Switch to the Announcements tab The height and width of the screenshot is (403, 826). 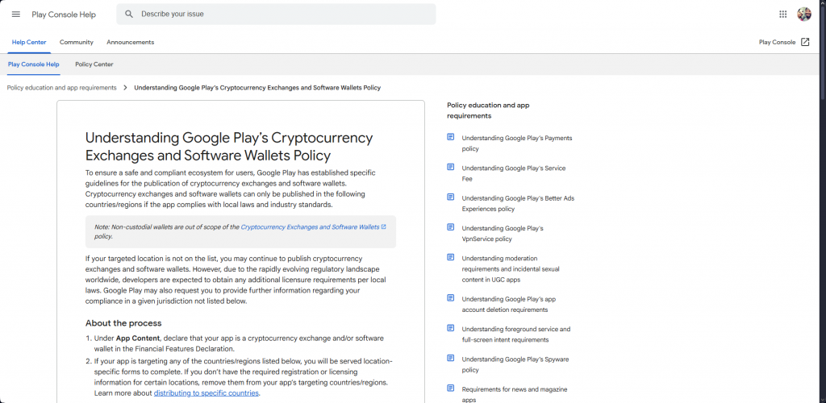pos(130,42)
